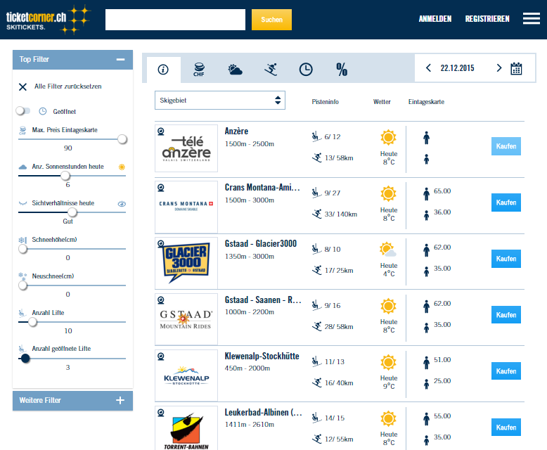Open the percent discounts tab
This screenshot has height=450, width=547.
(342, 70)
